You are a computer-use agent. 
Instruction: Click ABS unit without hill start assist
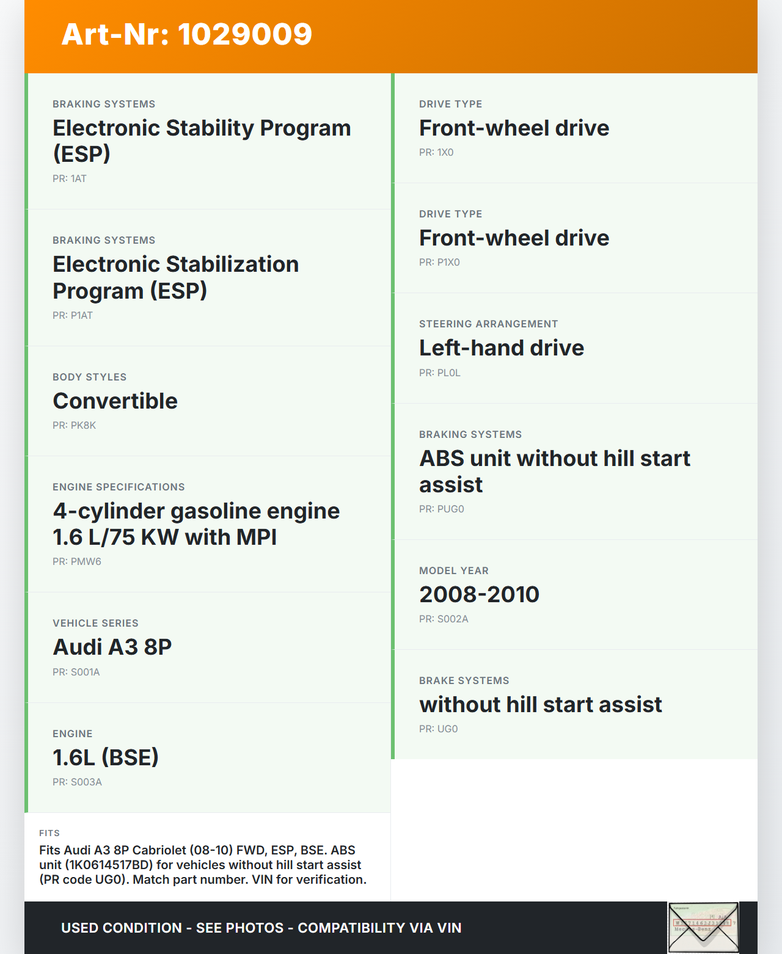[574, 472]
